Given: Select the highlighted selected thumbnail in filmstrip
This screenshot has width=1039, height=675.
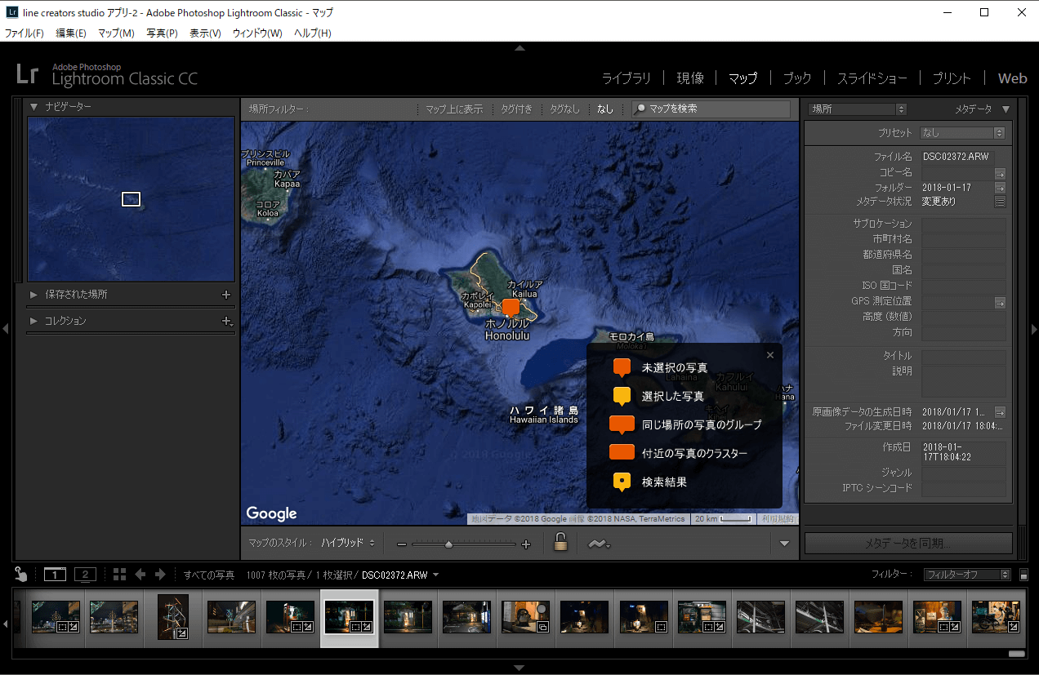Looking at the screenshot, I should coord(350,617).
